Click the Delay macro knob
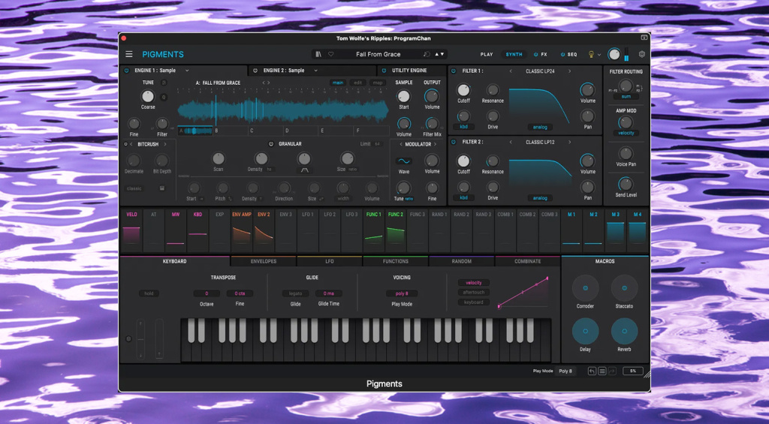 pos(585,332)
